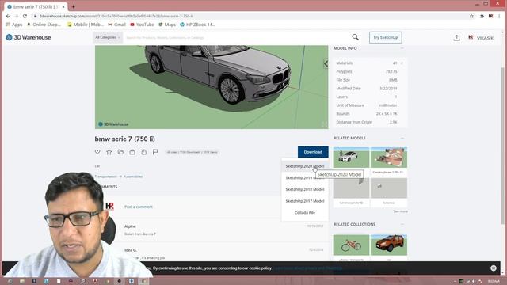Image resolution: width=507 pixels, height=285 pixels.
Task: Click the fullscreen icon in model viewer
Action: [324, 124]
